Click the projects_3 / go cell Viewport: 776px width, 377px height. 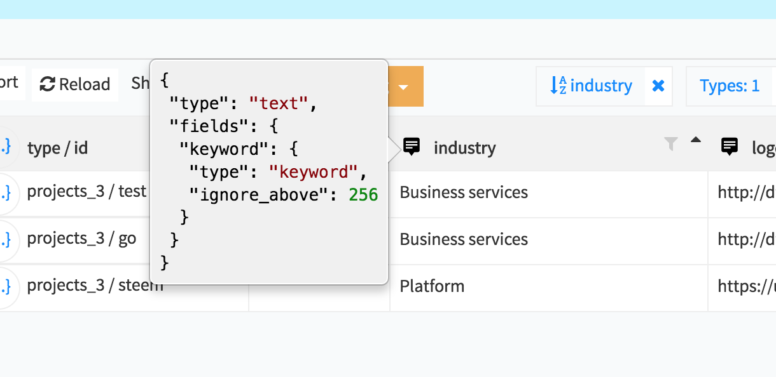(x=81, y=239)
